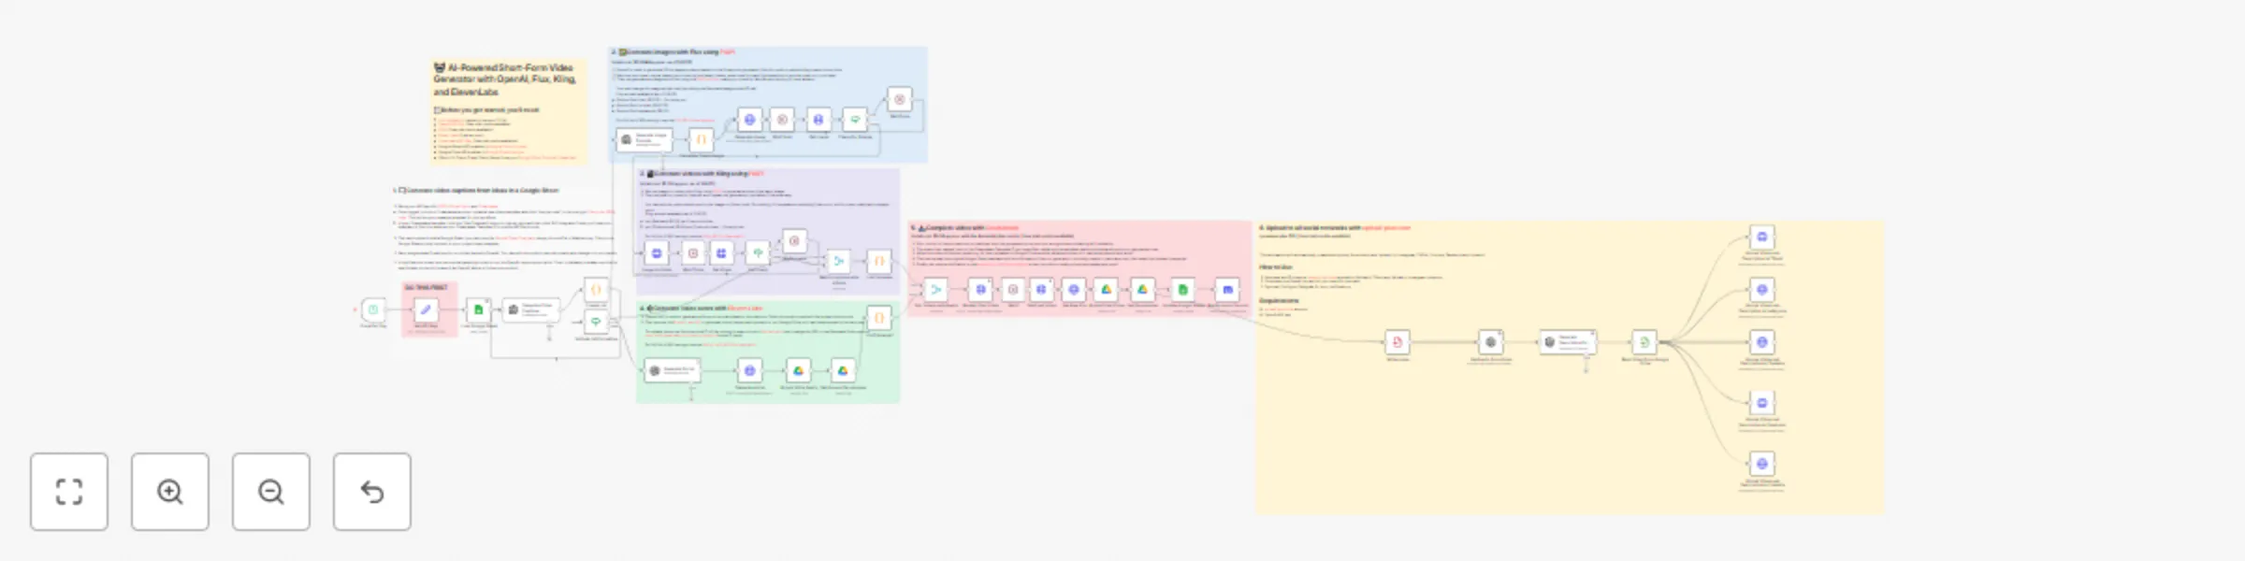The height and width of the screenshot is (561, 2245).
Task: Click the heading '5. Complete video with Creatomate'
Action: click(x=965, y=228)
